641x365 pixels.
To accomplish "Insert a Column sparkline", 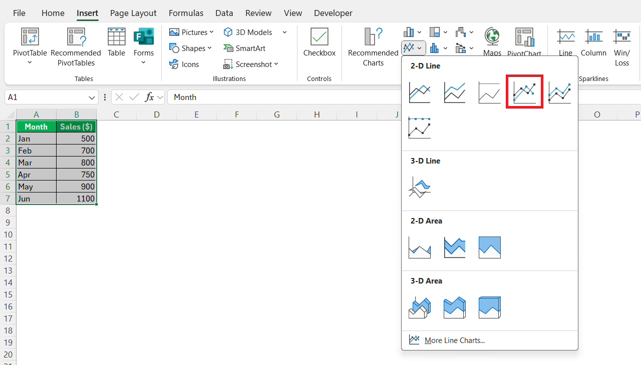I will pos(593,42).
